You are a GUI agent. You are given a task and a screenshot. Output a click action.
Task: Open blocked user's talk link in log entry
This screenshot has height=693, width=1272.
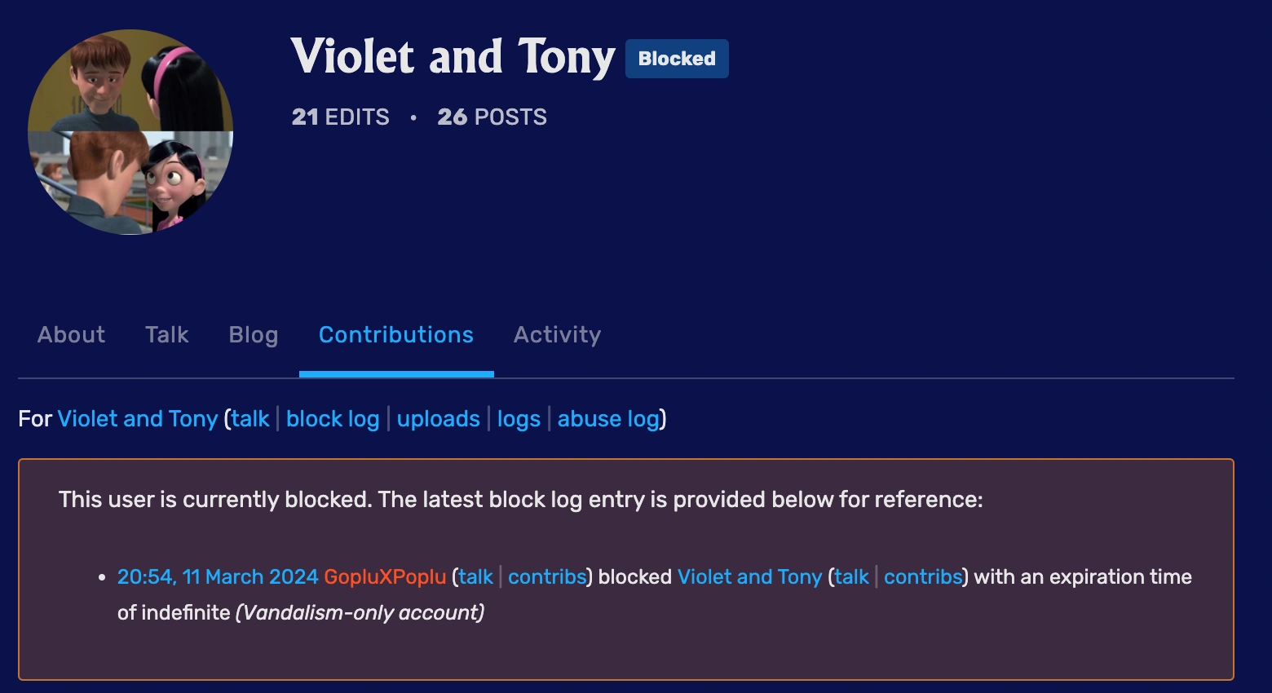click(x=850, y=576)
